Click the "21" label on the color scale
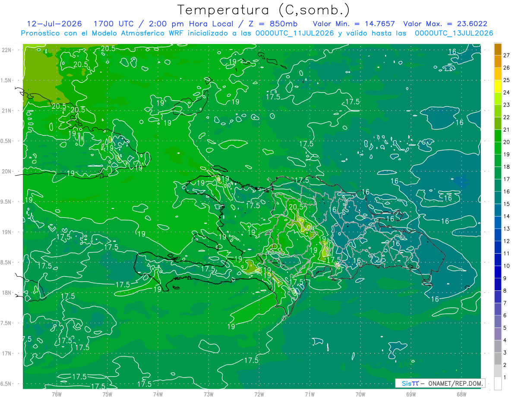 pyautogui.click(x=507, y=129)
